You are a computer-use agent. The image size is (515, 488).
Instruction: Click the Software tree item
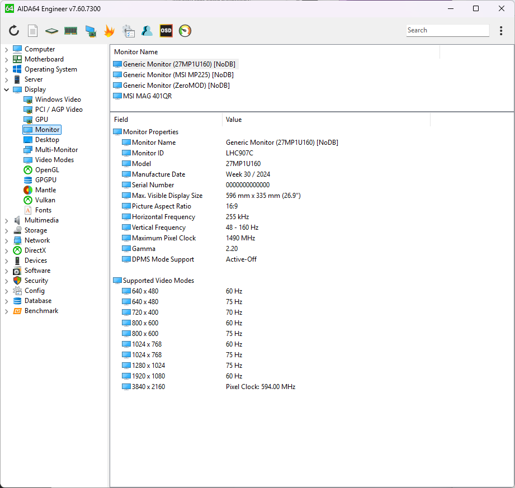37,271
